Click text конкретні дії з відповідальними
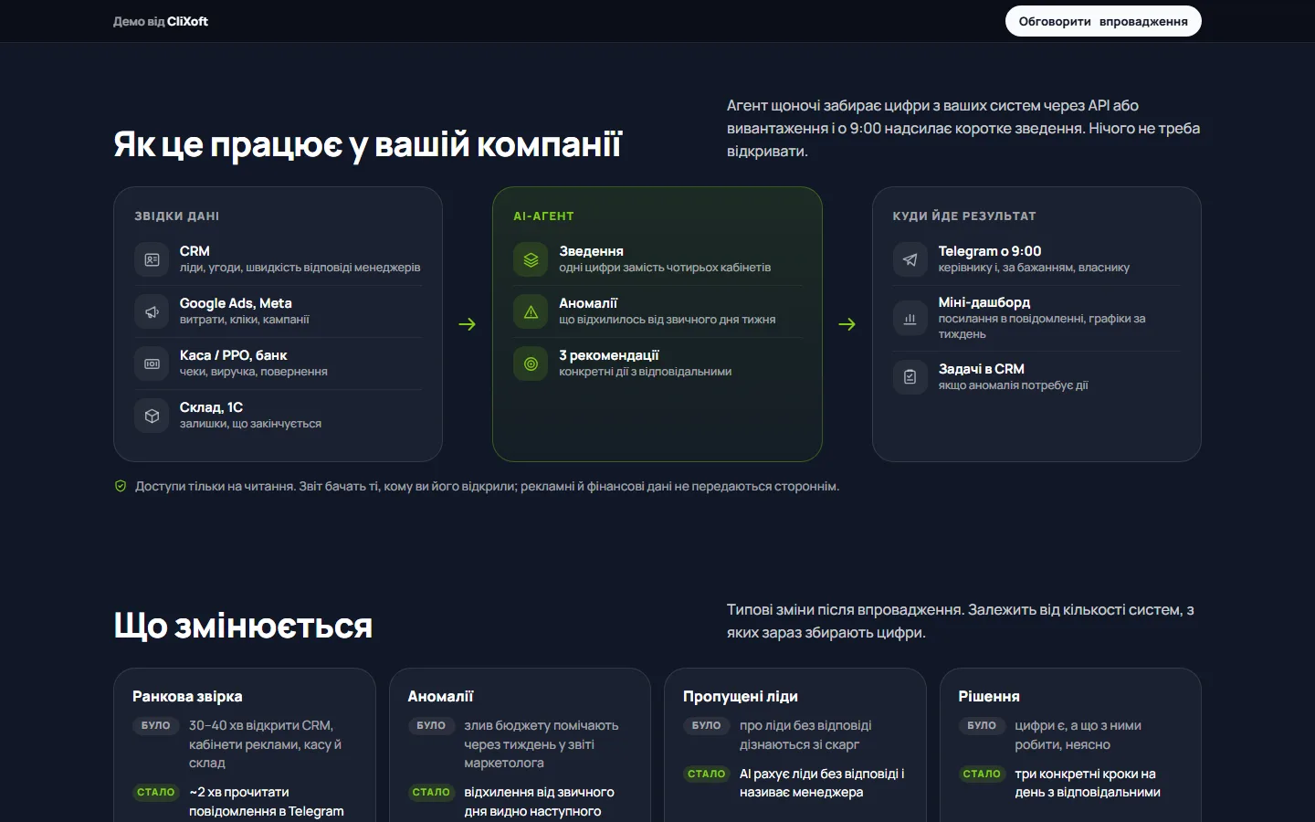 tap(646, 372)
